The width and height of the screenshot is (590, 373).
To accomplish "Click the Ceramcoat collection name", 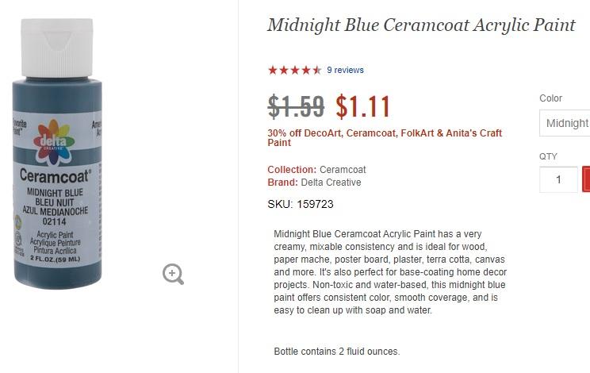I will pyautogui.click(x=343, y=170).
